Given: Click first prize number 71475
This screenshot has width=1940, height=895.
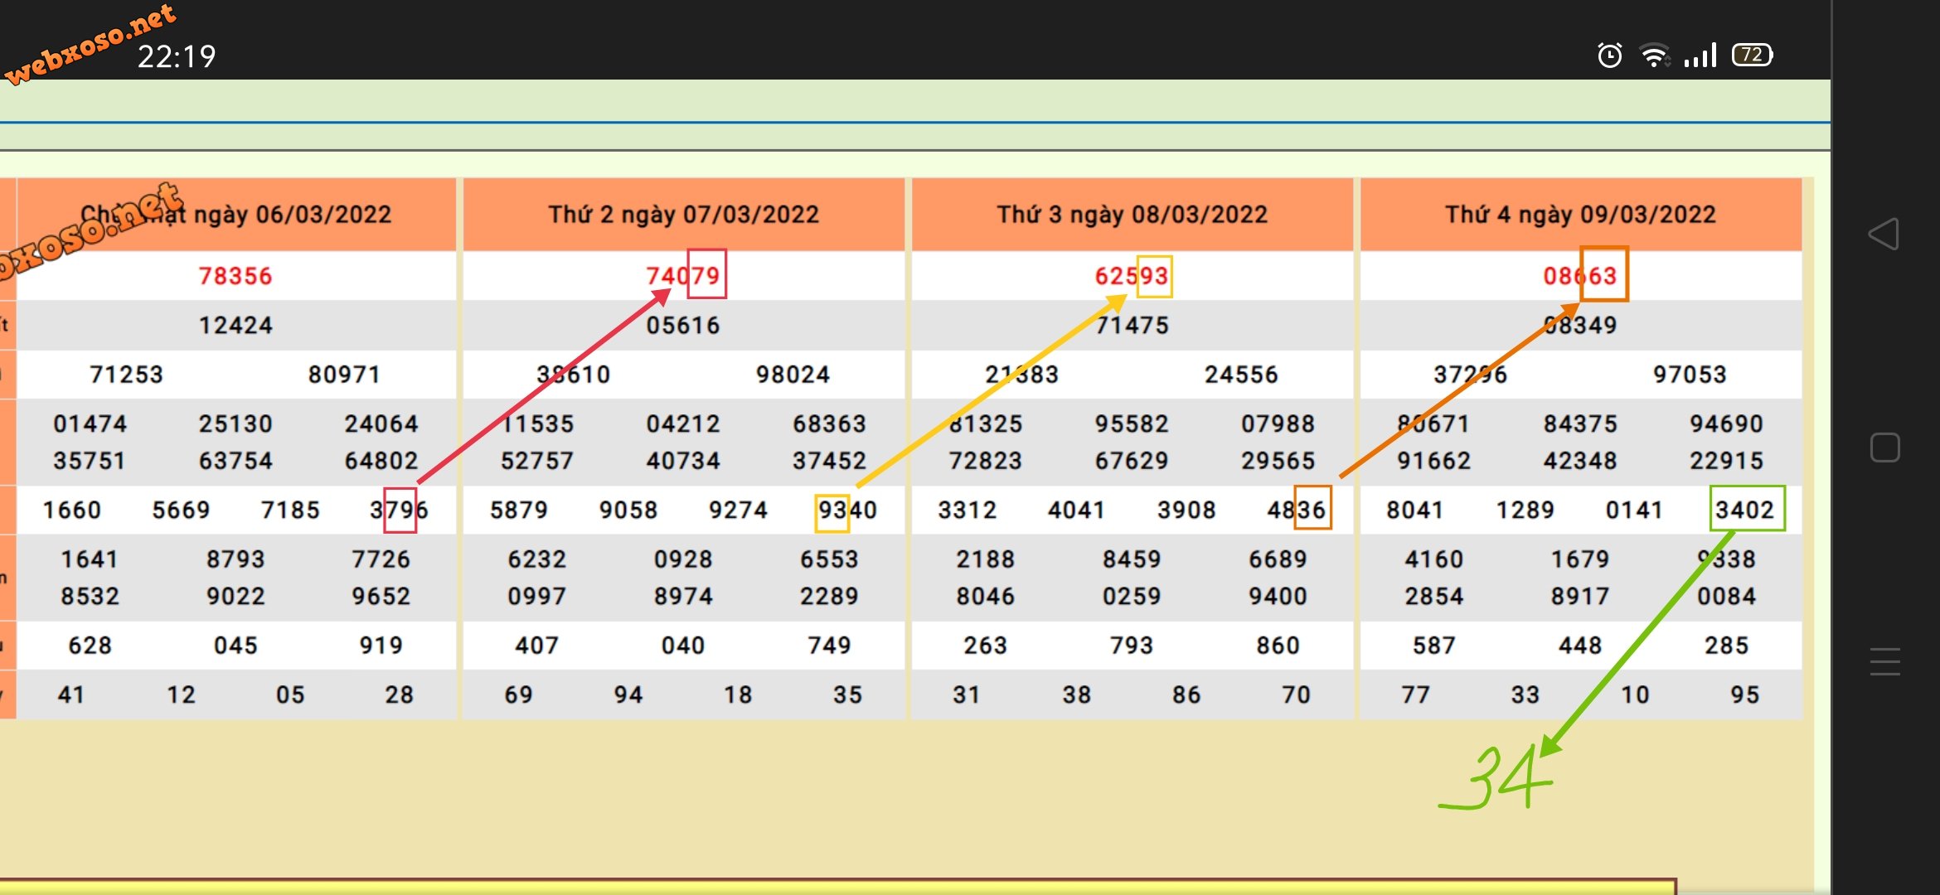Looking at the screenshot, I should (1132, 325).
